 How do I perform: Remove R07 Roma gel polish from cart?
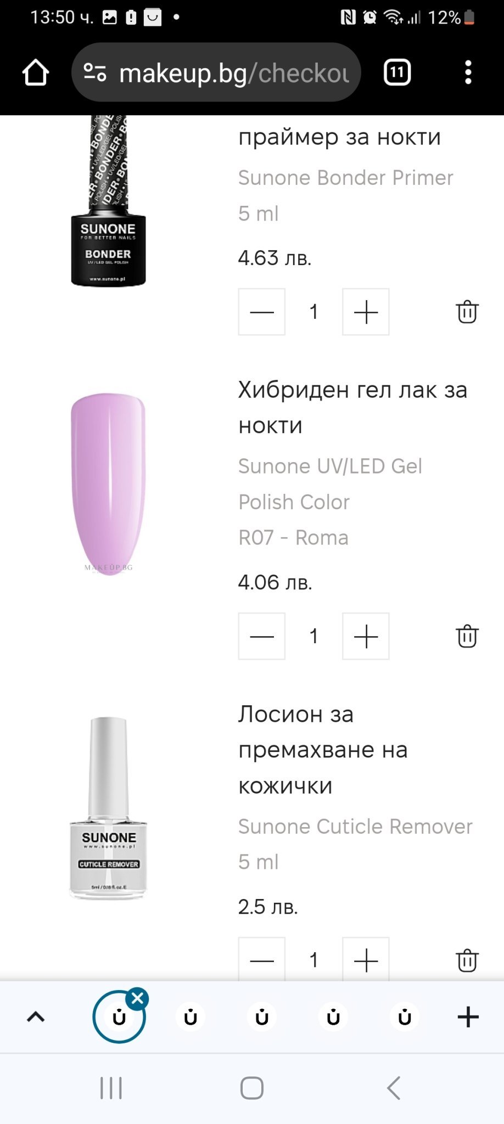(x=467, y=636)
